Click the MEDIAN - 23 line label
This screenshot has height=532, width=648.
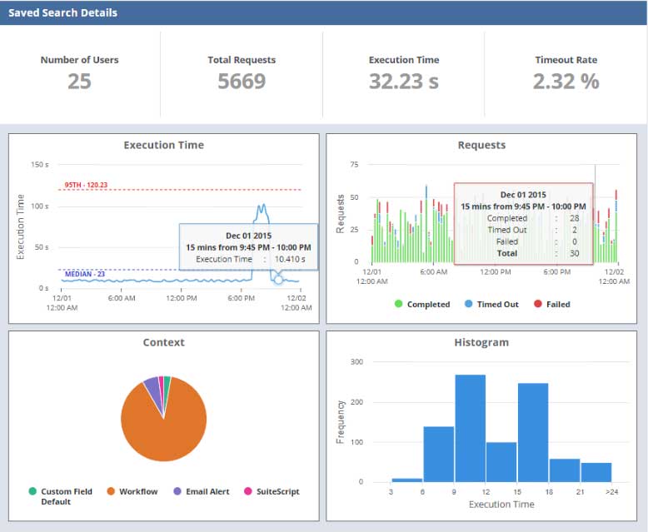84,274
